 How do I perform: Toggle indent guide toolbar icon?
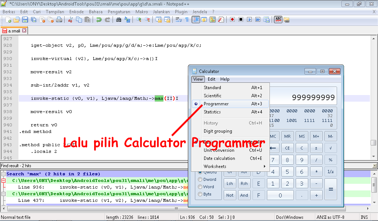tap(196, 20)
